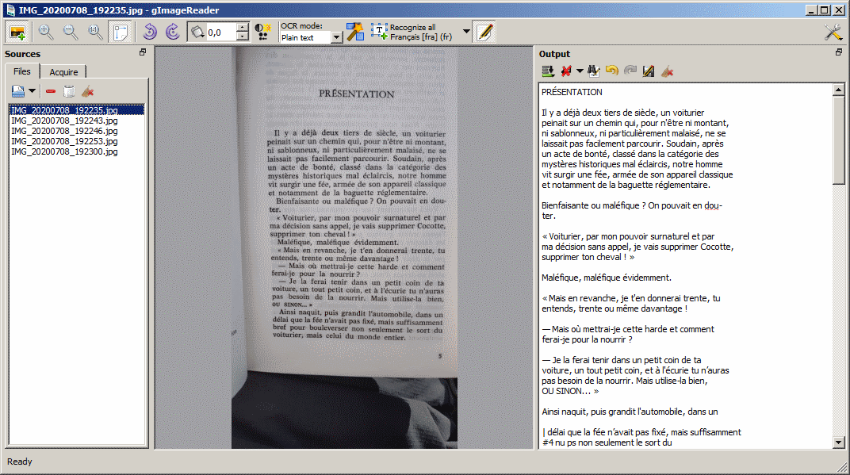Click the rotation angle field showing 0,0
The image size is (850, 475).
pos(221,33)
